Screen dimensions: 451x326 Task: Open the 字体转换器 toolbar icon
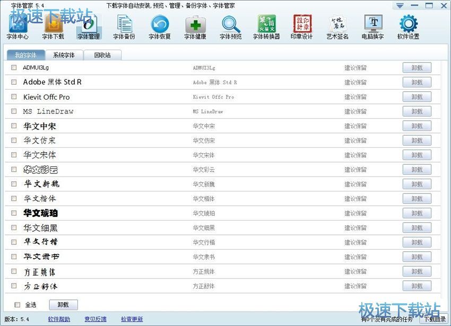(x=266, y=27)
